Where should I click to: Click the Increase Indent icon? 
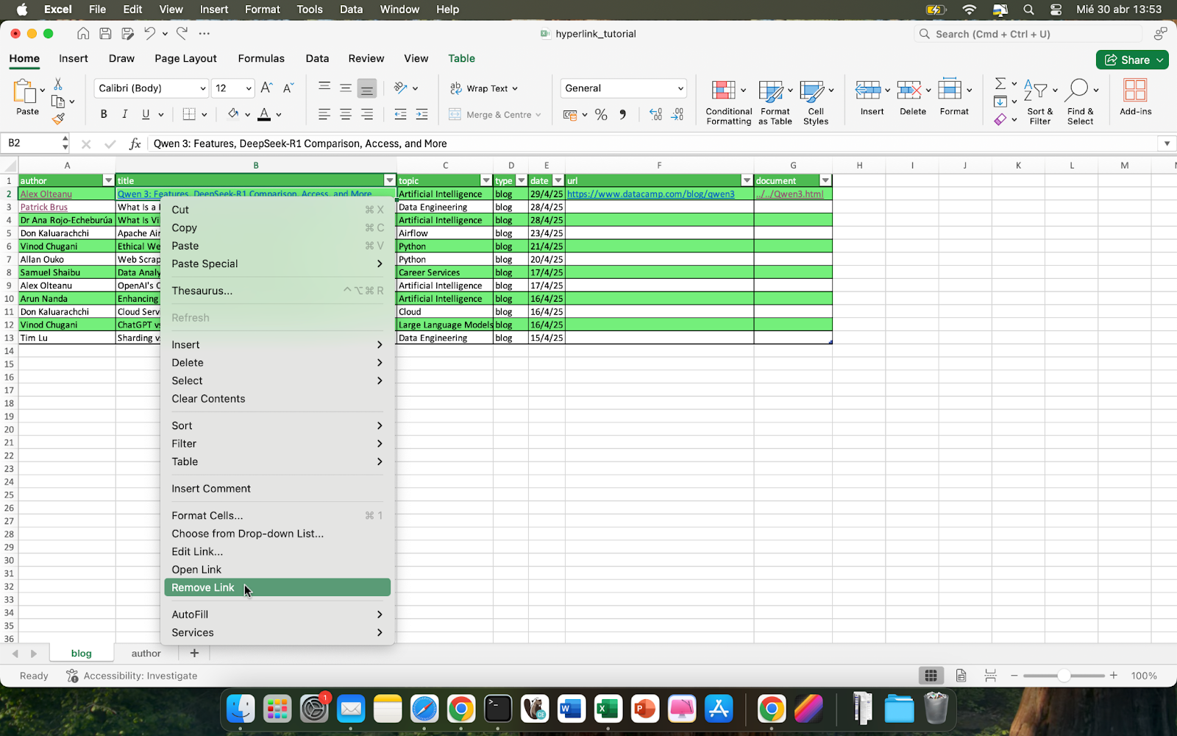click(x=422, y=114)
